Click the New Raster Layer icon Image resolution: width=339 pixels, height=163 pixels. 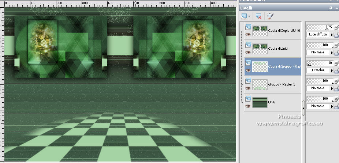point(244,16)
